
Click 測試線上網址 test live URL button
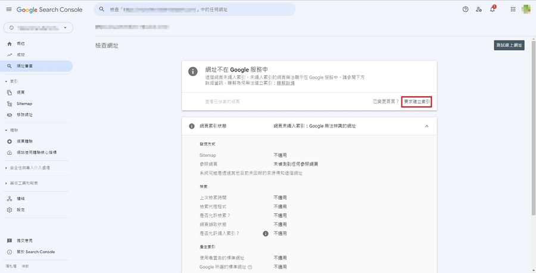[509, 45]
